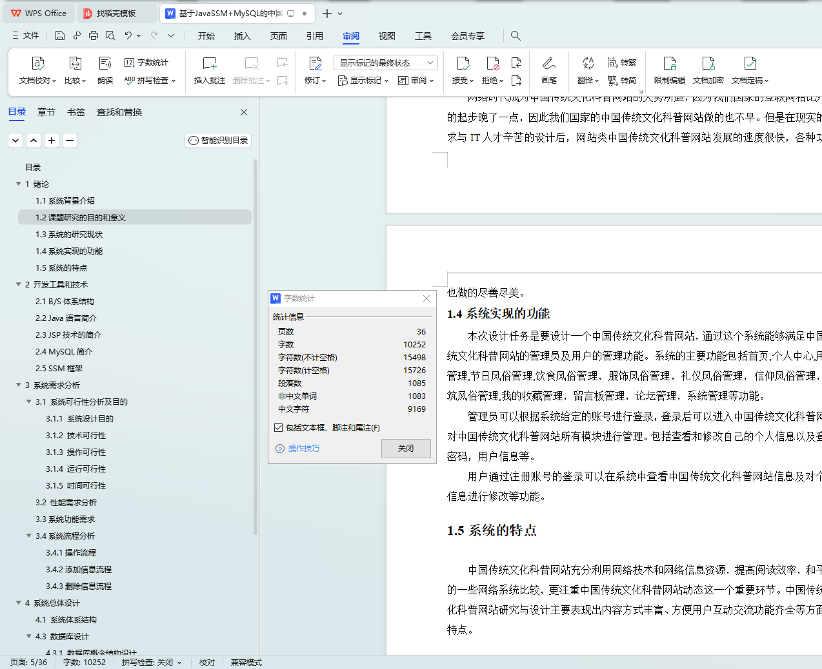Click the 修订 track changes icon

[x=316, y=63]
